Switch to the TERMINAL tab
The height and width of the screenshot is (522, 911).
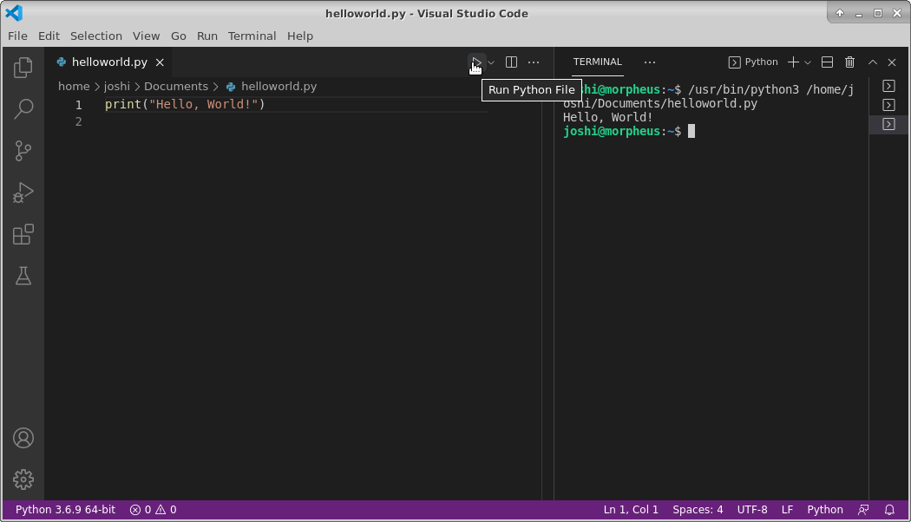click(x=597, y=62)
